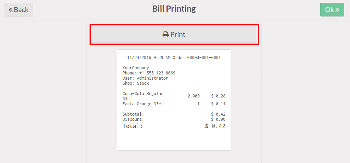
Task: Click the $ 0.14 Fanta price
Action: point(218,104)
